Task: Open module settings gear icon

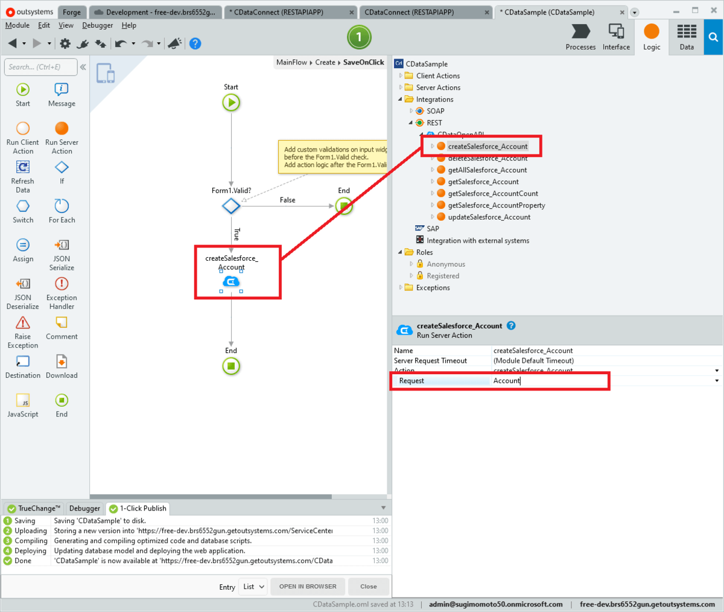Action: 65,43
